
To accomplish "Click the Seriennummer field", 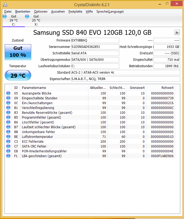I will (x=95, y=47).
